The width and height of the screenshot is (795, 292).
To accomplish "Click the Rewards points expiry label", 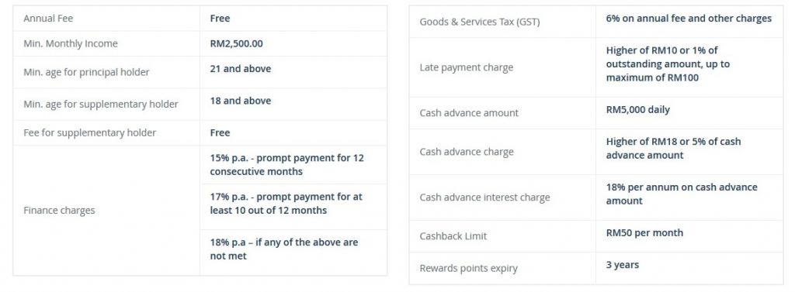I will tap(468, 268).
